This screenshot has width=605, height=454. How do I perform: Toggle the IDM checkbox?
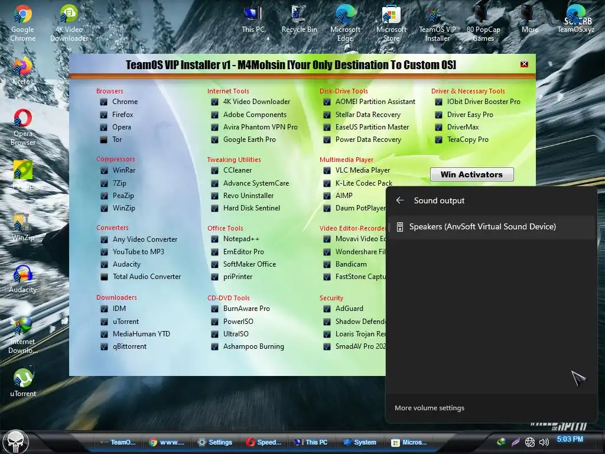pos(104,309)
